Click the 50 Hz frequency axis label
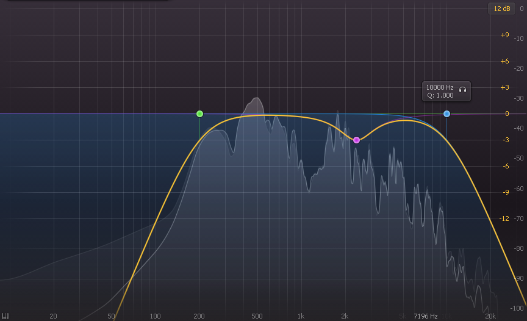Image resolution: width=527 pixels, height=321 pixels. [x=112, y=316]
